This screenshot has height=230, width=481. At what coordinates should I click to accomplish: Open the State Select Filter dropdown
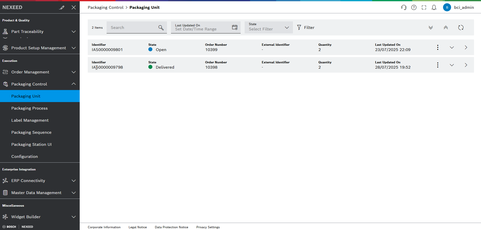269,27
